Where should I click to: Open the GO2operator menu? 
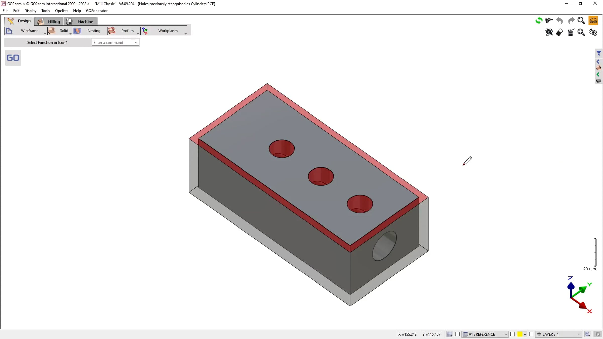(x=97, y=11)
